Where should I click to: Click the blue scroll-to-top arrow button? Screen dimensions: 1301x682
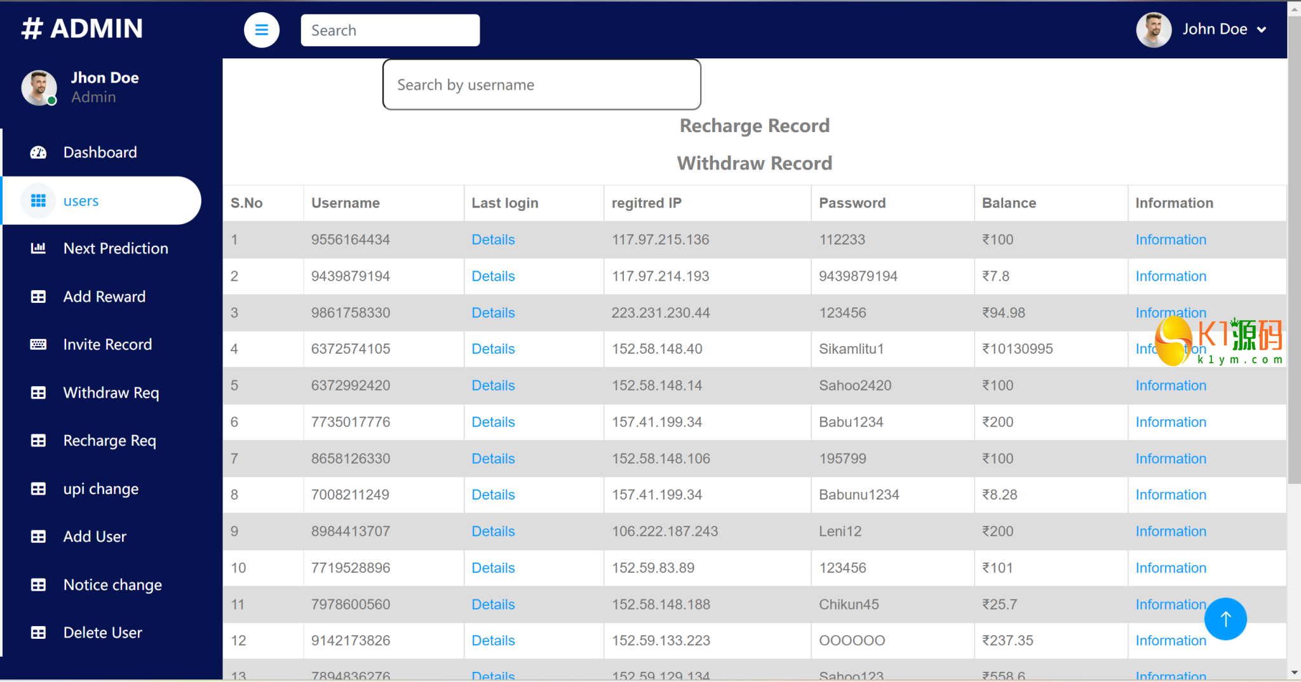coord(1225,618)
